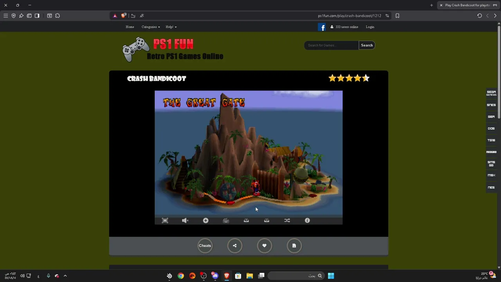The image size is (501, 282).
Task: Click the taskbar search box
Action: (x=296, y=276)
